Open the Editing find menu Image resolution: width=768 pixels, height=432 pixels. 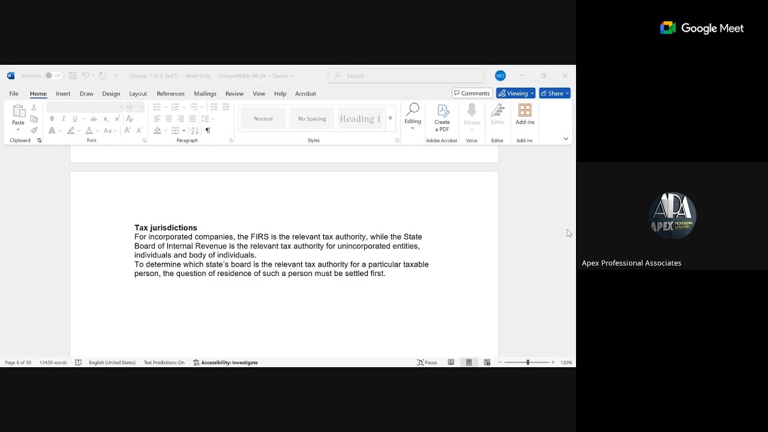click(413, 116)
